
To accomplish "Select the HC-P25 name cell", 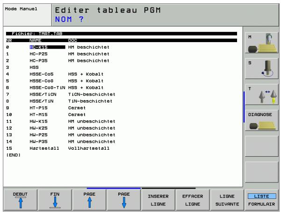I will pos(38,54).
